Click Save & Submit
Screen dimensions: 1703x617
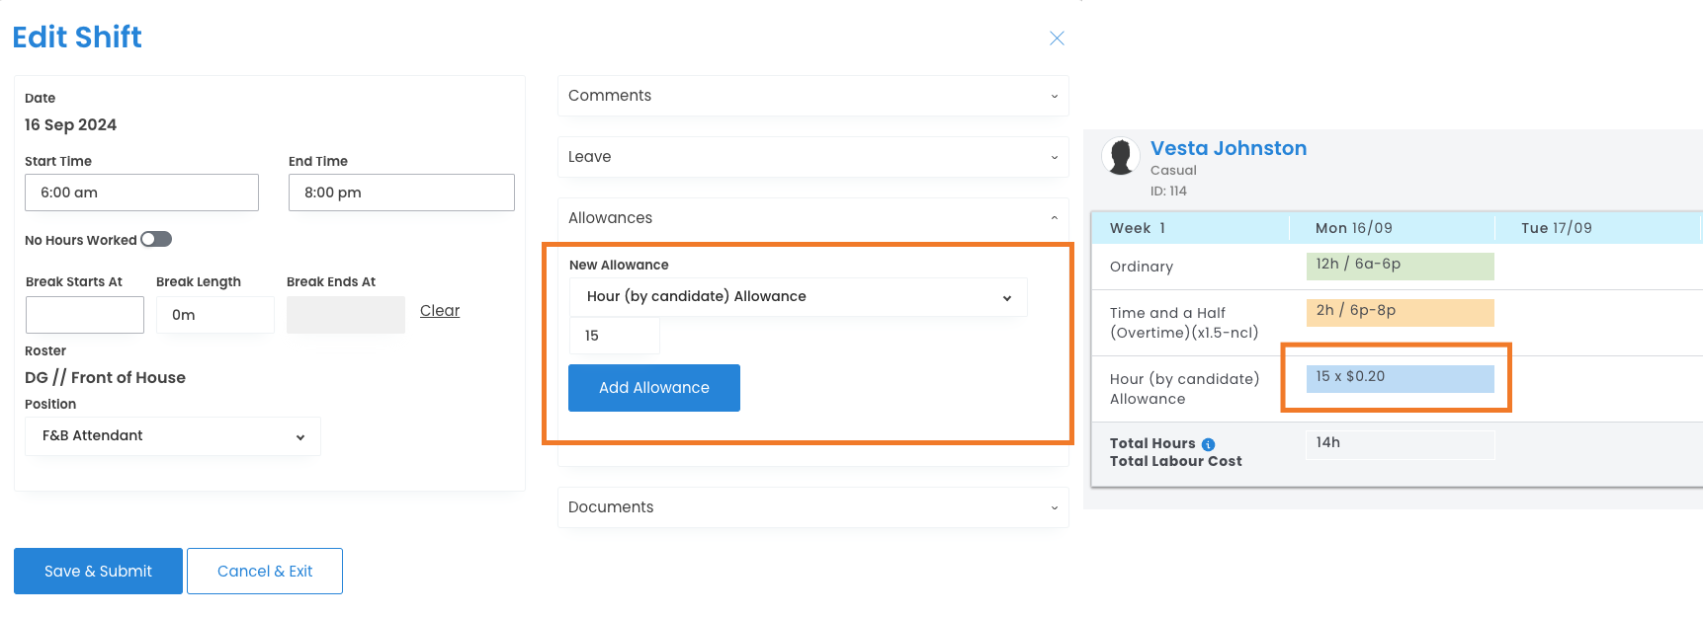pos(98,572)
